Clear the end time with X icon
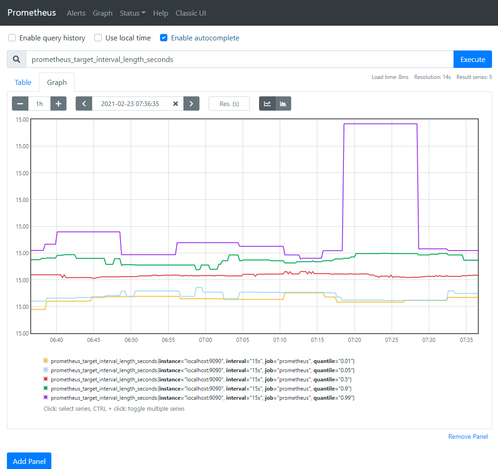The width and height of the screenshot is (498, 469). 175,104
